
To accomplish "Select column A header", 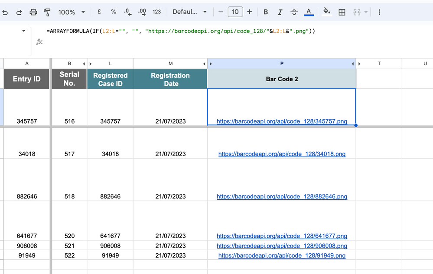I will click(x=27, y=64).
